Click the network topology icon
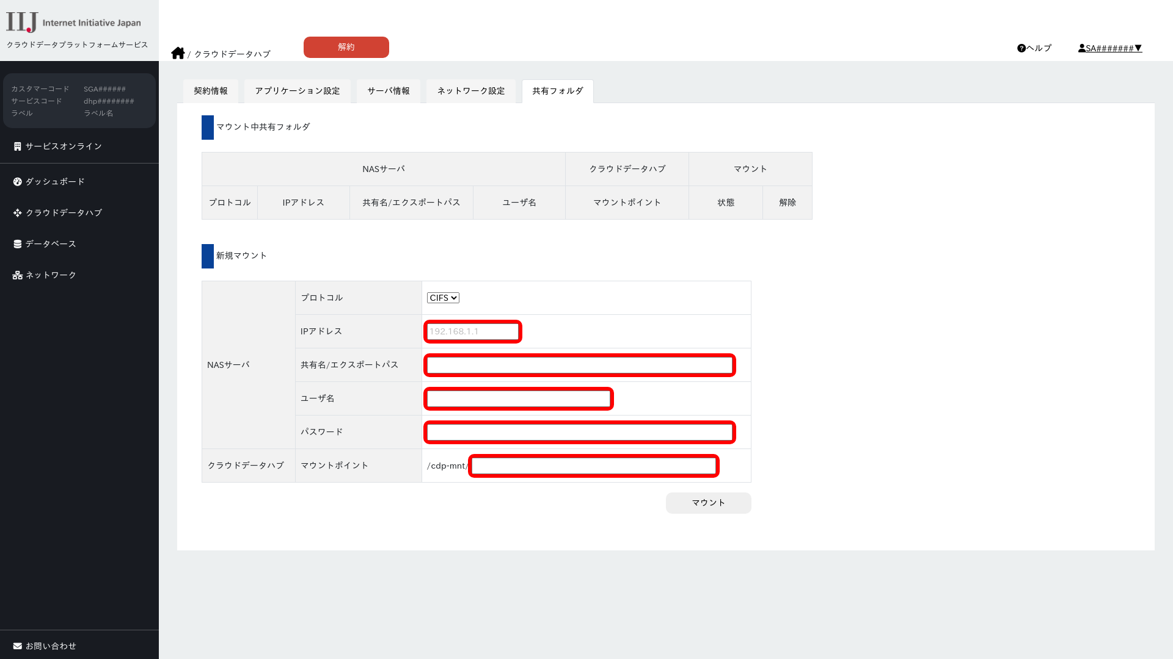Viewport: 1173px width, 659px height. pos(17,275)
